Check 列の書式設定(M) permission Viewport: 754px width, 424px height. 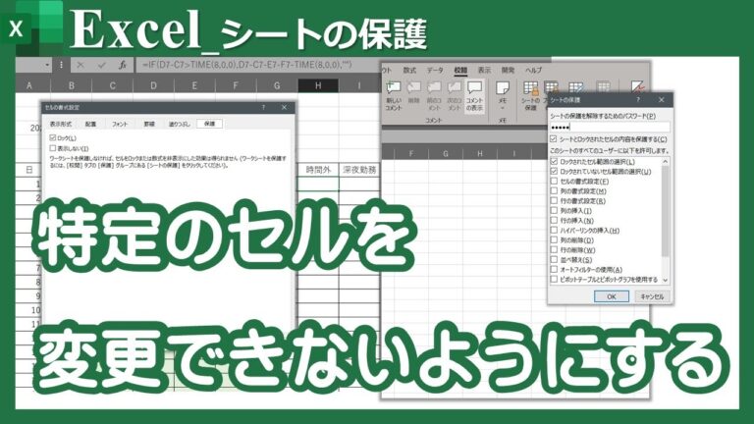coord(554,190)
